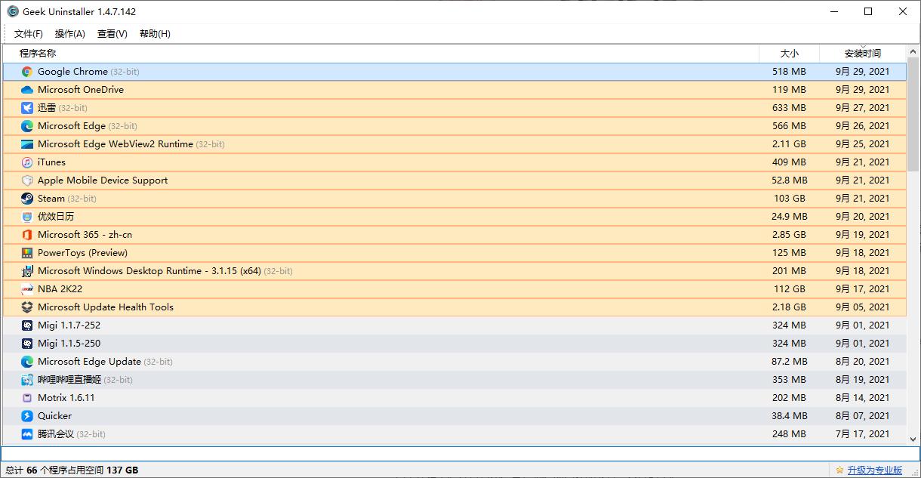Click the Motrix 1.6.11 icon
Viewport: 921px width, 478px height.
[x=27, y=398]
